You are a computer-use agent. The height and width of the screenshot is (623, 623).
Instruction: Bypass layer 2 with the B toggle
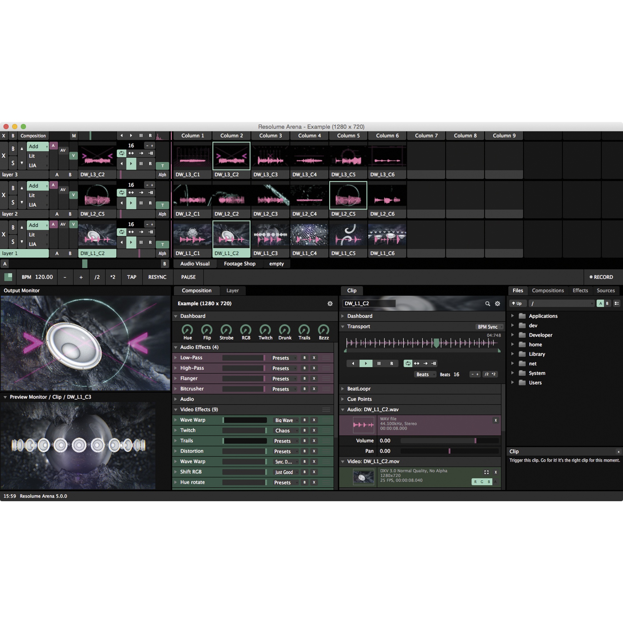coord(13,188)
